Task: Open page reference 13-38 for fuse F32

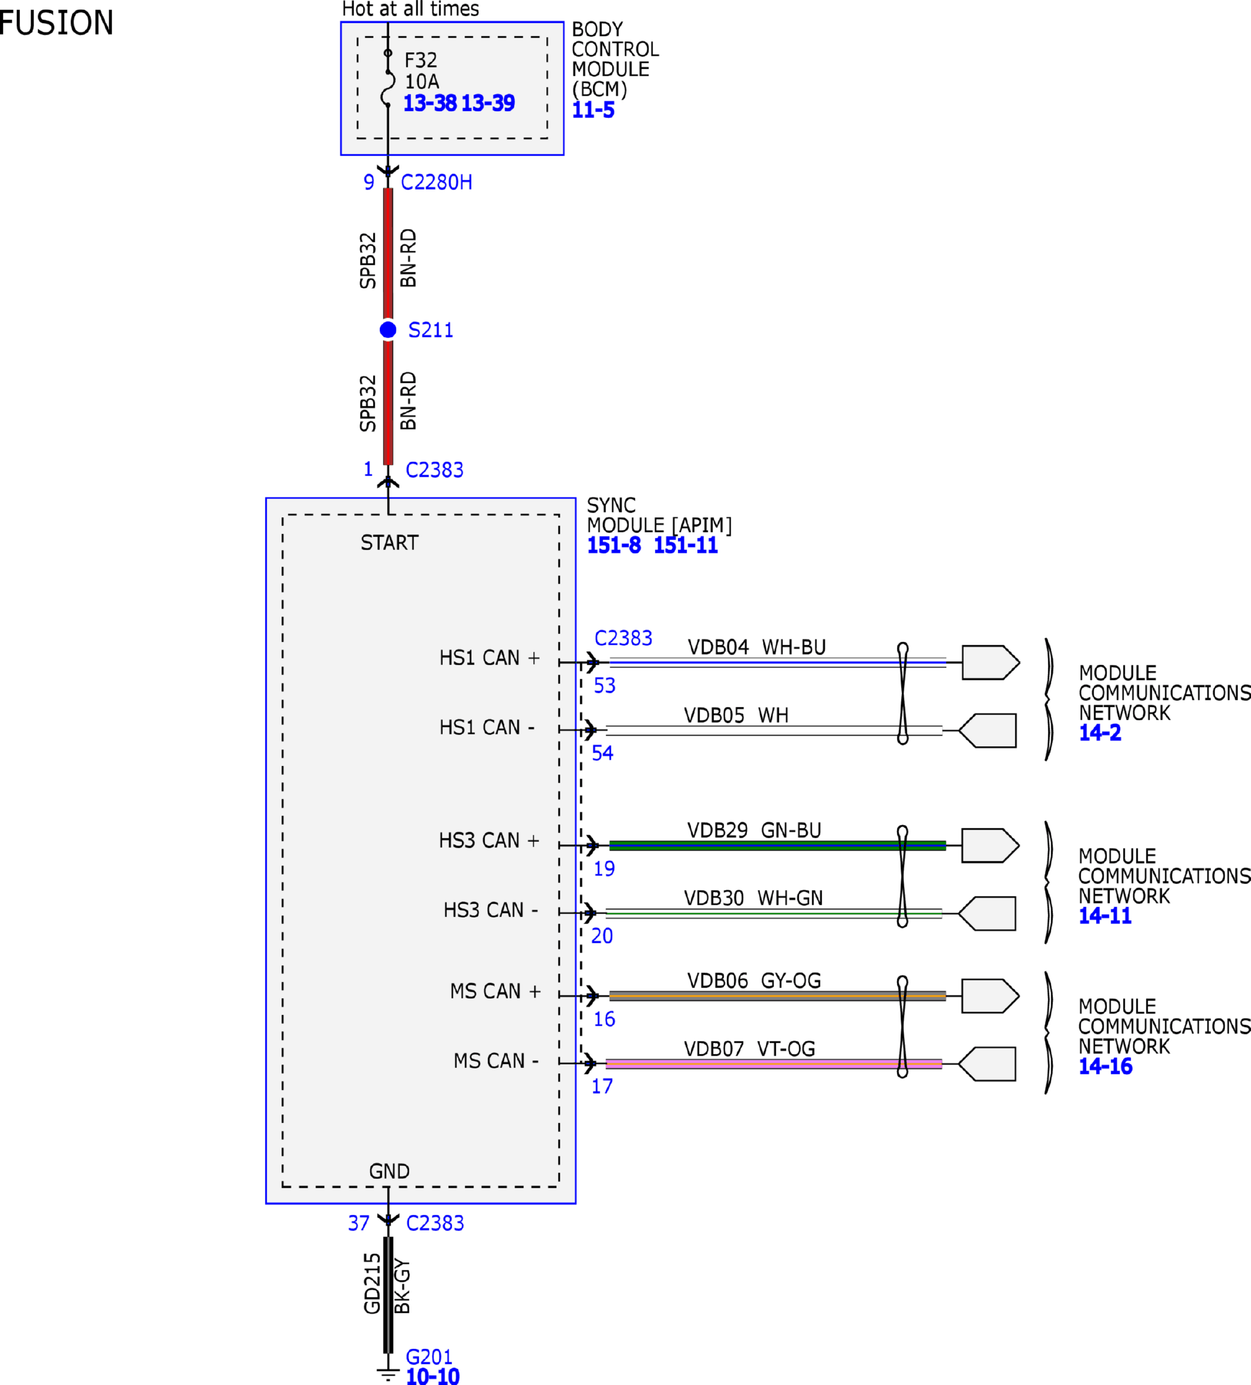Action: coord(429,103)
